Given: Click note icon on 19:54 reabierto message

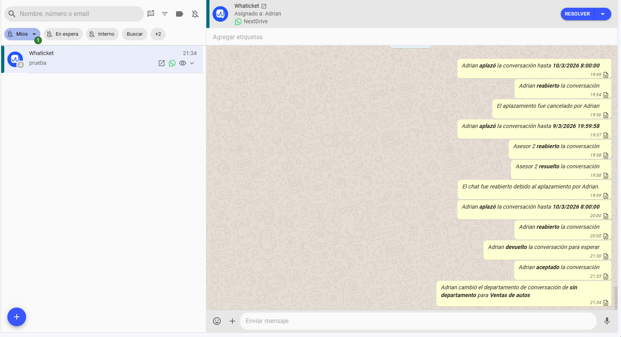Looking at the screenshot, I should (x=606, y=95).
